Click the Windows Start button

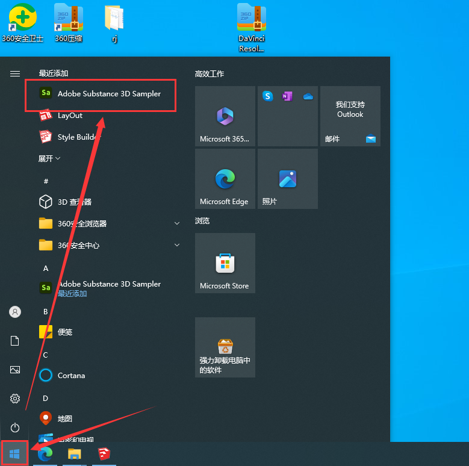tap(14, 454)
